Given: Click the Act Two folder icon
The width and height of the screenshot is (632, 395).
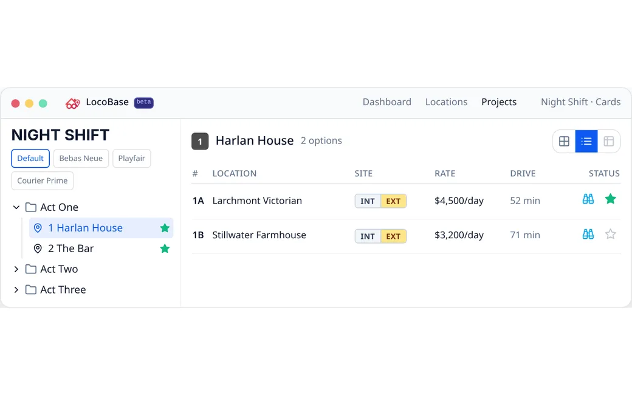Looking at the screenshot, I should (x=30, y=269).
